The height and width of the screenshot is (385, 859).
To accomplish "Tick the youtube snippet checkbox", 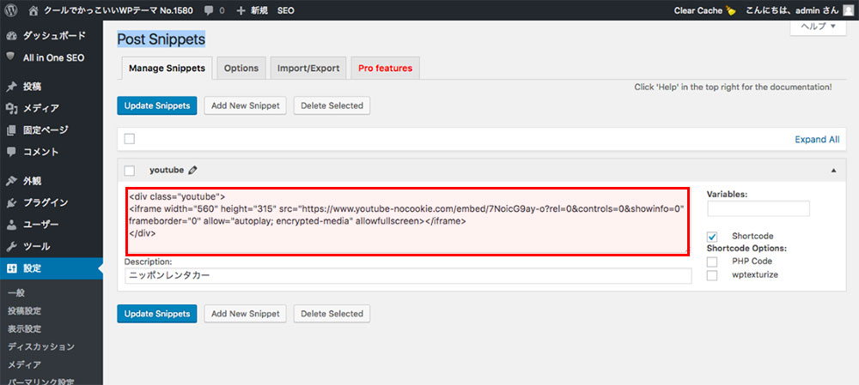I will (130, 171).
